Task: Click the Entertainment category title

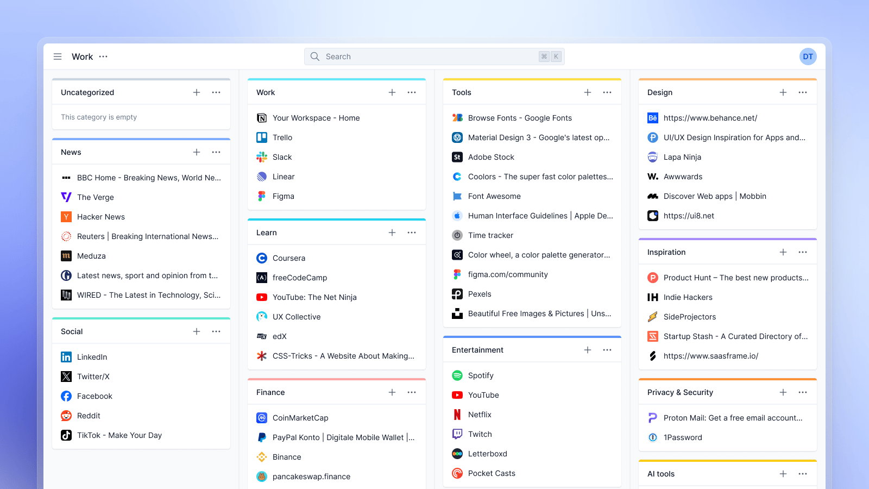Action: [x=477, y=350]
